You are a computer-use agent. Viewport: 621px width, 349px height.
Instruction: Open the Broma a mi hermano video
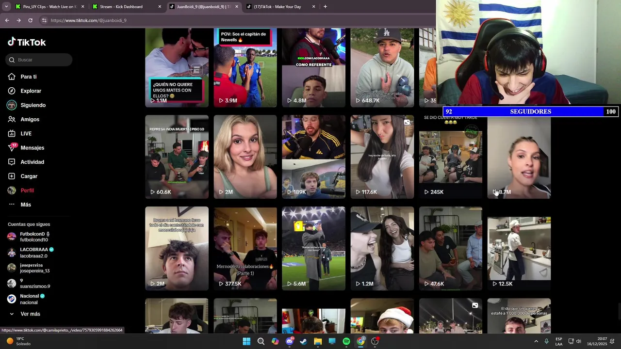(x=177, y=249)
